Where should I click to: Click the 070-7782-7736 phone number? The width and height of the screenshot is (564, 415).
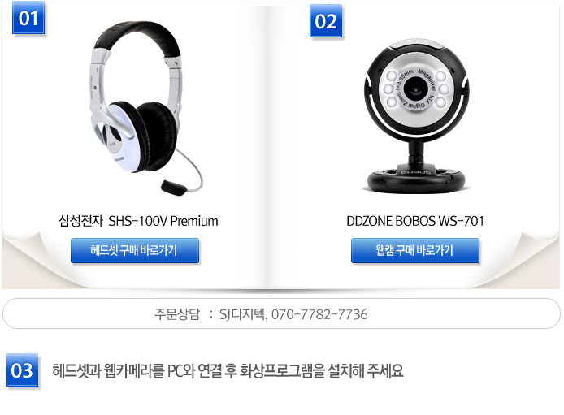click(319, 314)
